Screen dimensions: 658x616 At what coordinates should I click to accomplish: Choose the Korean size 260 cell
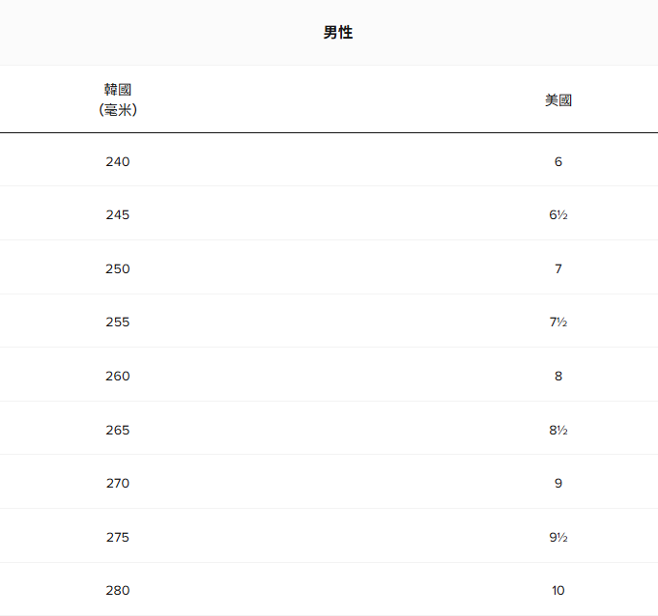point(118,376)
